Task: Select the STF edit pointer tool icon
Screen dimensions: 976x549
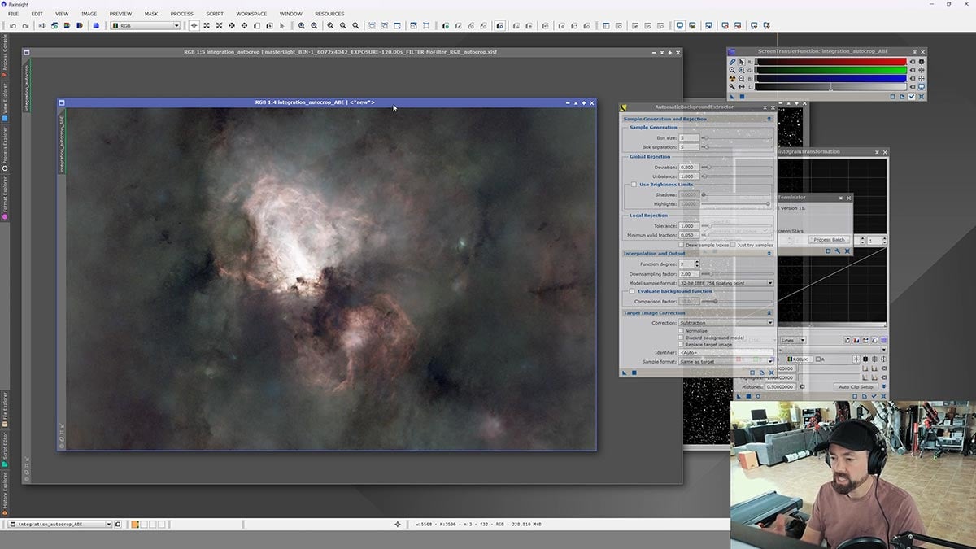Action: [742, 61]
